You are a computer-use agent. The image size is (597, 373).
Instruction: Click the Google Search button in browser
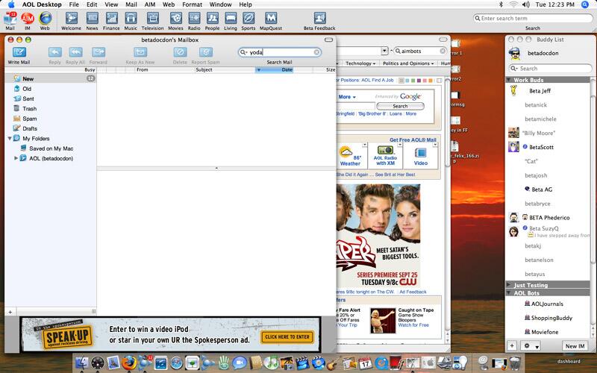pos(400,106)
